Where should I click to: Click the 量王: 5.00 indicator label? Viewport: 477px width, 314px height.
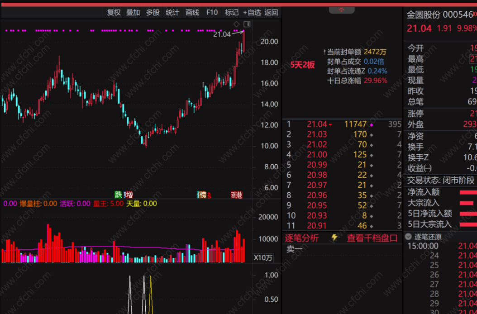click(108, 204)
